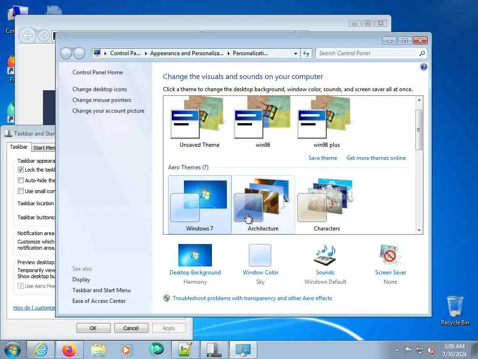
Task: Open Troubleshoot problems with transparency link
Action: (x=252, y=298)
